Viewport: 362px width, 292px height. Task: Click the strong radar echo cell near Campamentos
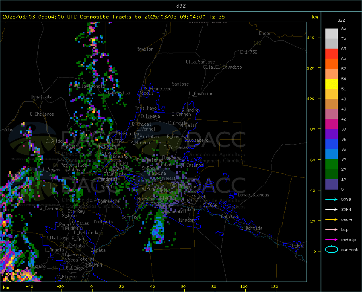[158, 229]
